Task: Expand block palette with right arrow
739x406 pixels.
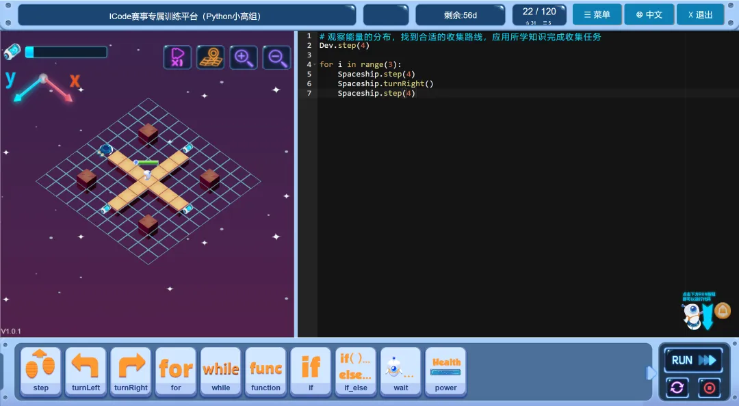Action: 651,373
